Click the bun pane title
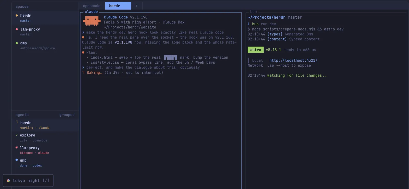 pos(253,12)
